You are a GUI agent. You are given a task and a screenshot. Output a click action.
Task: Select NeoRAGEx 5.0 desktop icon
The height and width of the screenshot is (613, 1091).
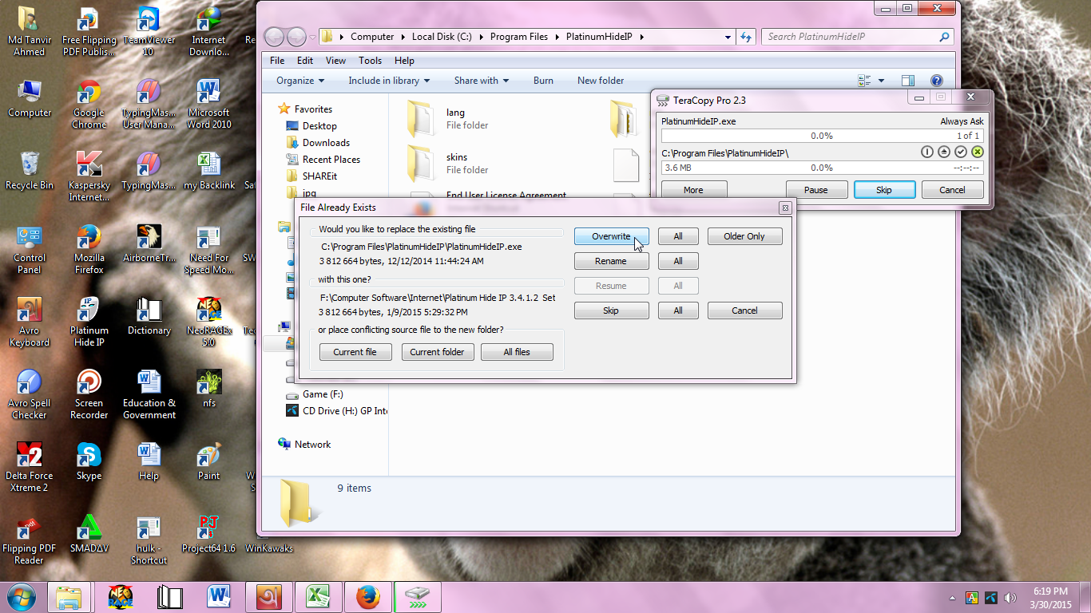[x=208, y=322]
